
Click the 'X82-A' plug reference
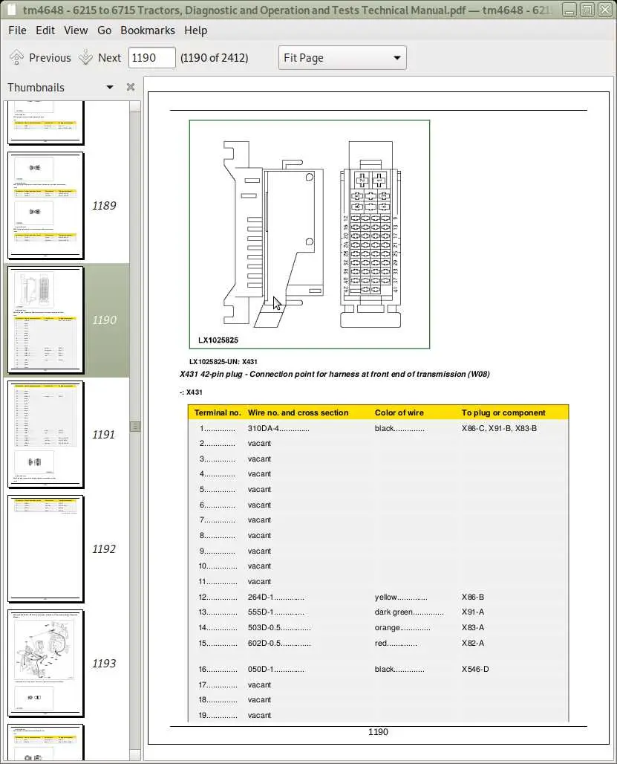click(473, 643)
